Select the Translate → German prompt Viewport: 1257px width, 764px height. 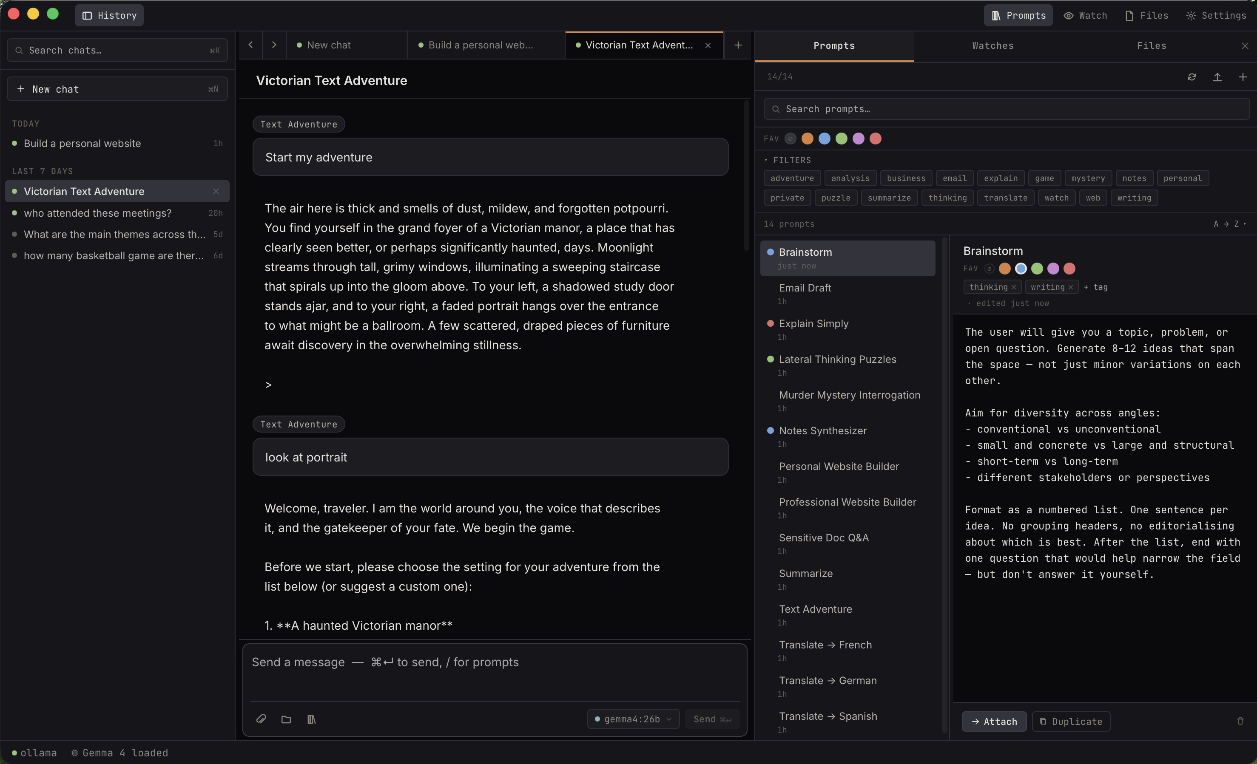(x=847, y=687)
